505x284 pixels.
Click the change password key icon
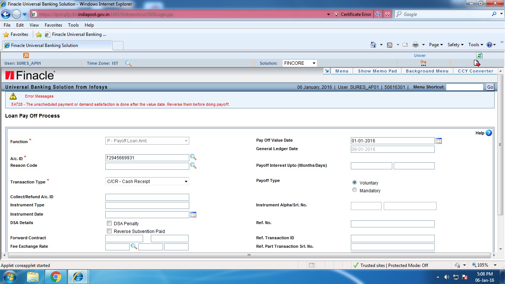[423, 63]
